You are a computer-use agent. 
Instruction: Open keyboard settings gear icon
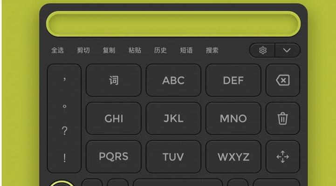(262, 51)
